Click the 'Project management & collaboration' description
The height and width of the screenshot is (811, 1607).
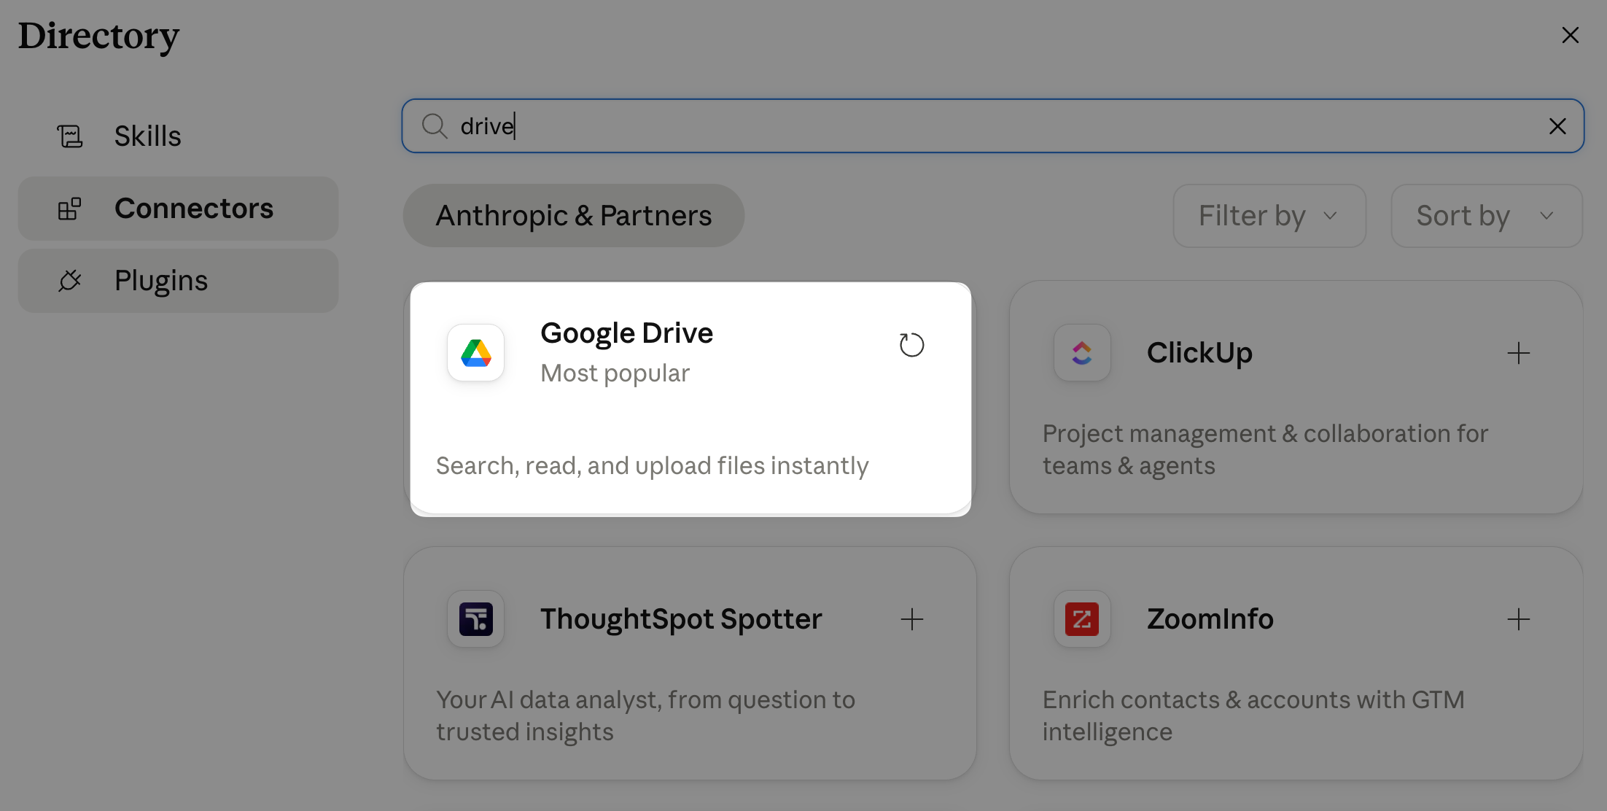pyautogui.click(x=1265, y=450)
